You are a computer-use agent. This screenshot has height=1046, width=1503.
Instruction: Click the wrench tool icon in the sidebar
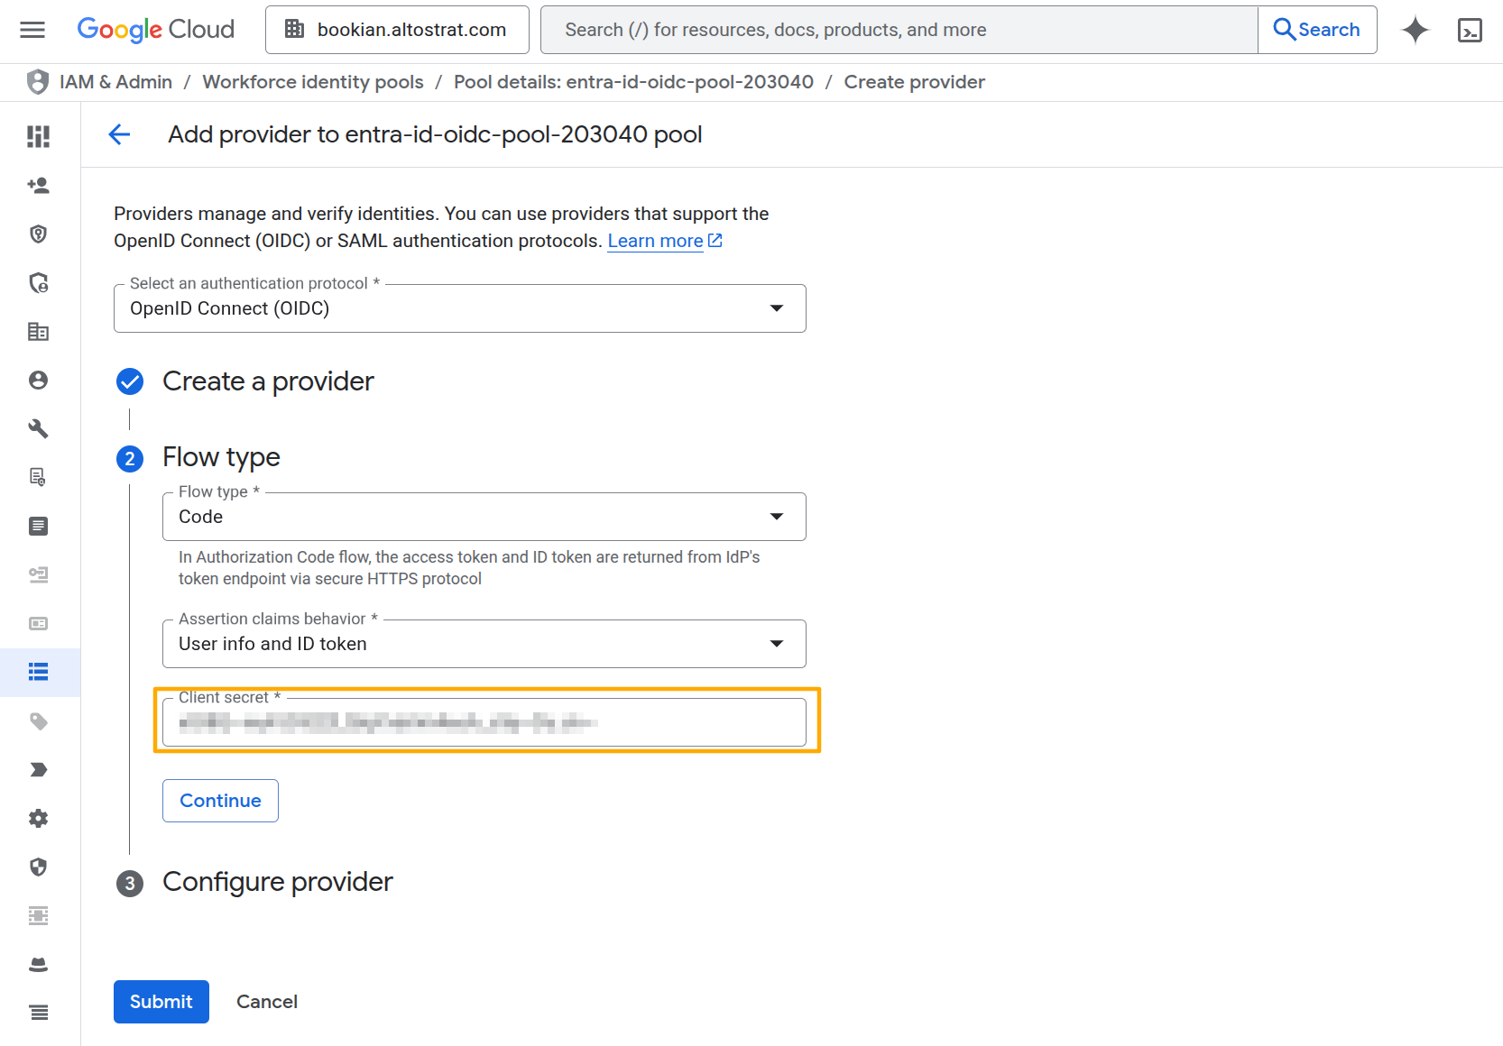38,428
